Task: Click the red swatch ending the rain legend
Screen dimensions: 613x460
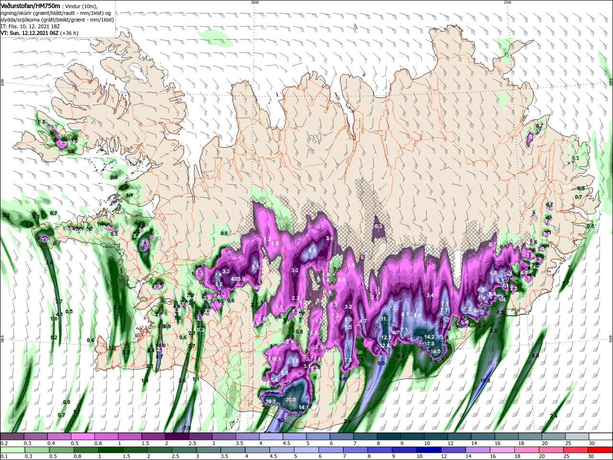Action: pos(601,449)
